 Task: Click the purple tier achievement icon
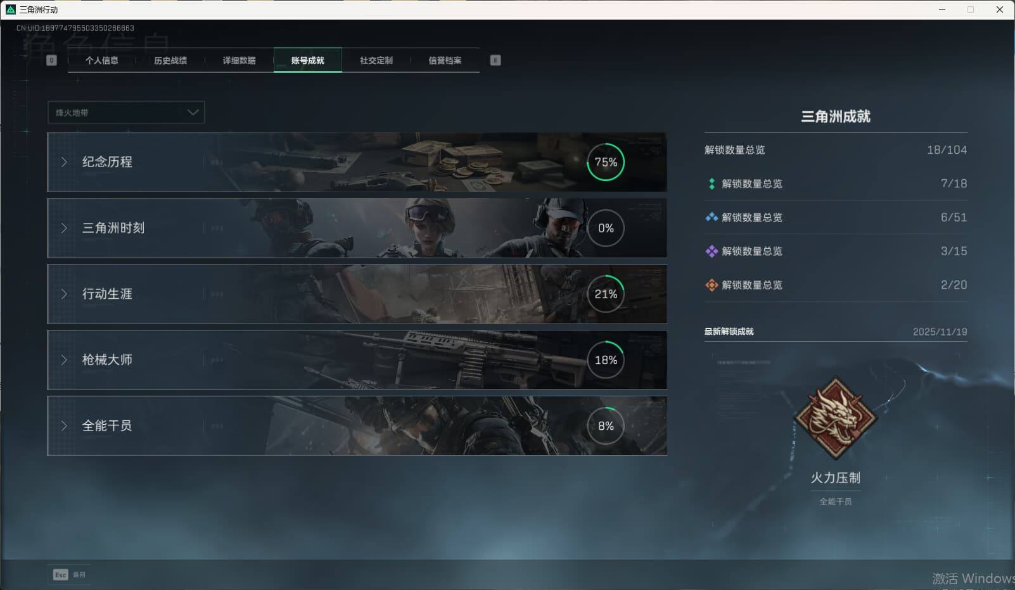point(712,251)
